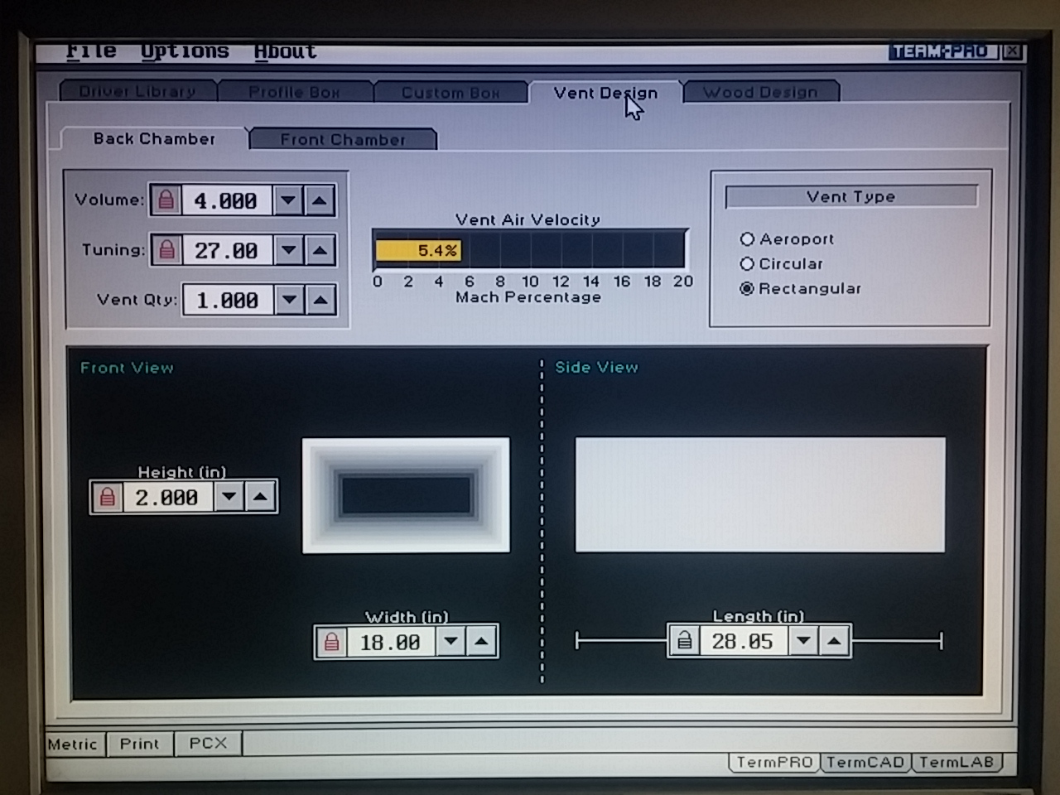
Task: Decrease Width with the down arrow
Action: click(450, 641)
